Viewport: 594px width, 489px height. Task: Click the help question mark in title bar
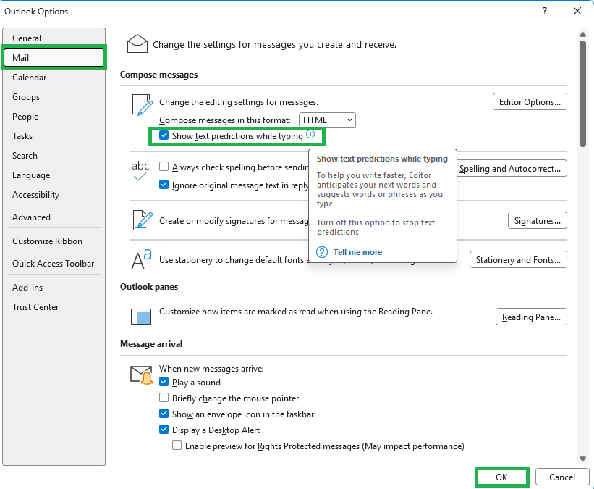click(x=545, y=11)
